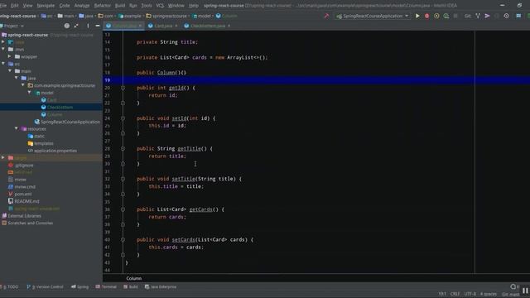The height and width of the screenshot is (298, 530).
Task: Open the Project view dropdown
Action: pos(12,26)
